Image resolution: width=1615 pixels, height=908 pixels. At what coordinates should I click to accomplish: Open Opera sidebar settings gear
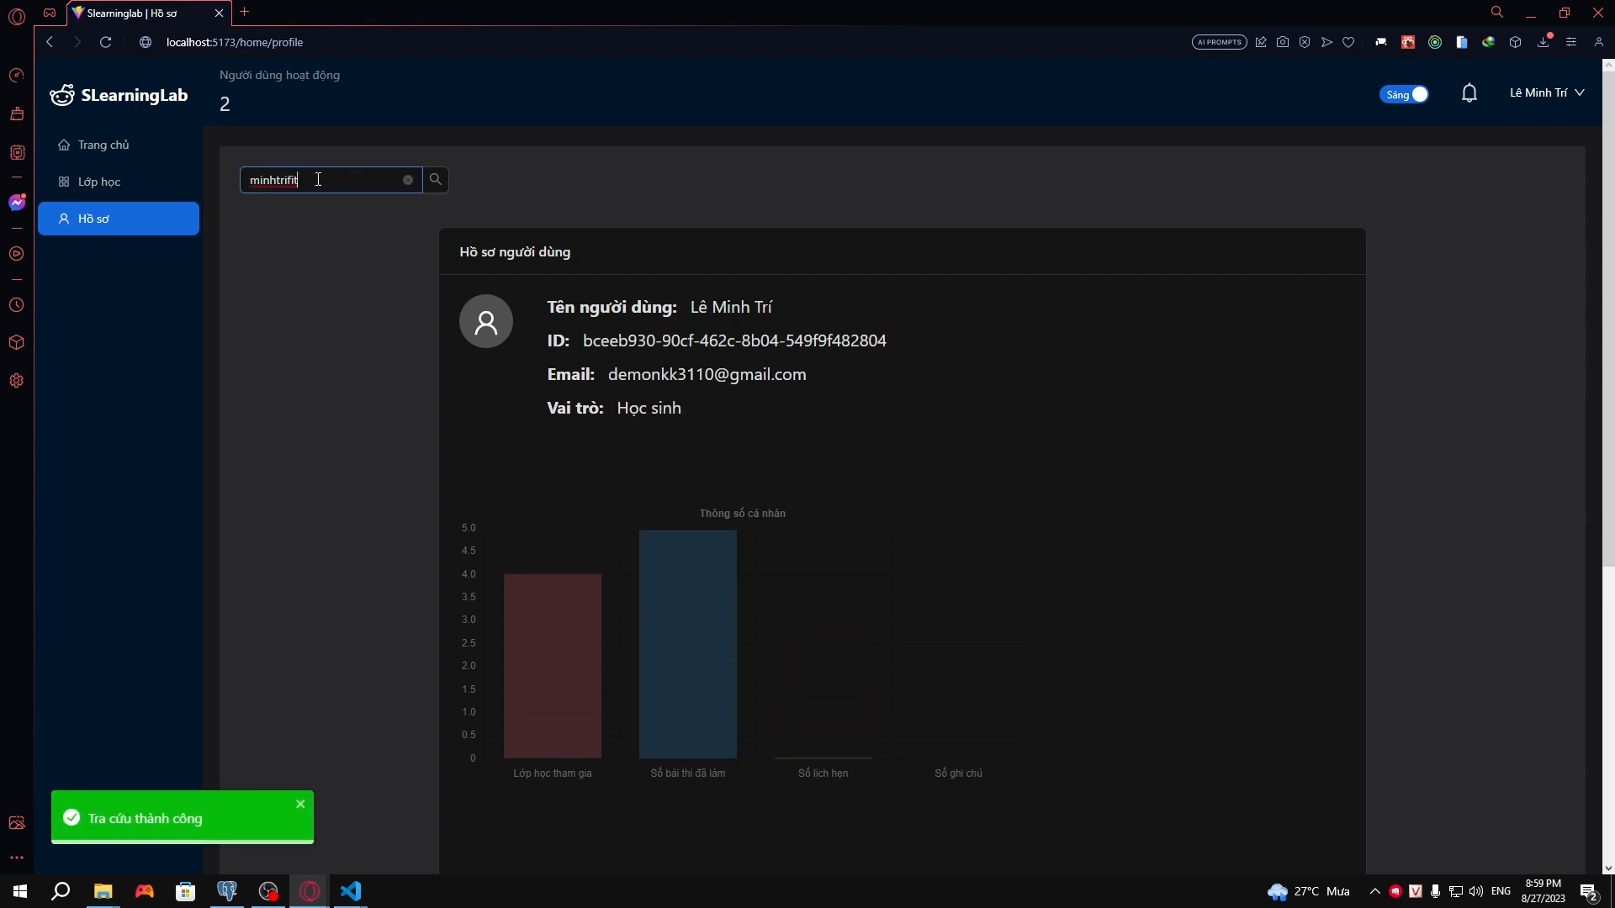coord(17,381)
